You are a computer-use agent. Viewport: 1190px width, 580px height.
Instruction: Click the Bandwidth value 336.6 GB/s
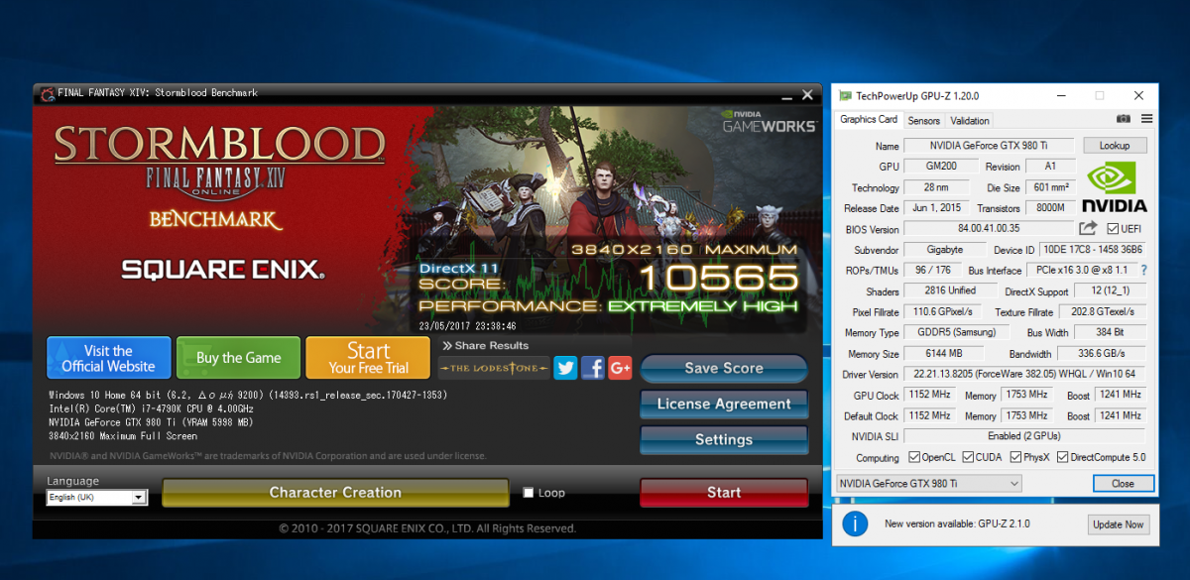[1101, 354]
